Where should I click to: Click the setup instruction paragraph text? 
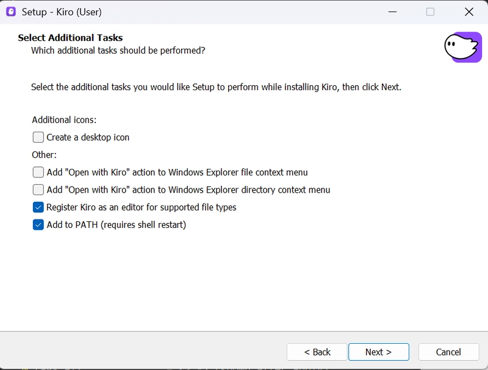pyautogui.click(x=216, y=87)
